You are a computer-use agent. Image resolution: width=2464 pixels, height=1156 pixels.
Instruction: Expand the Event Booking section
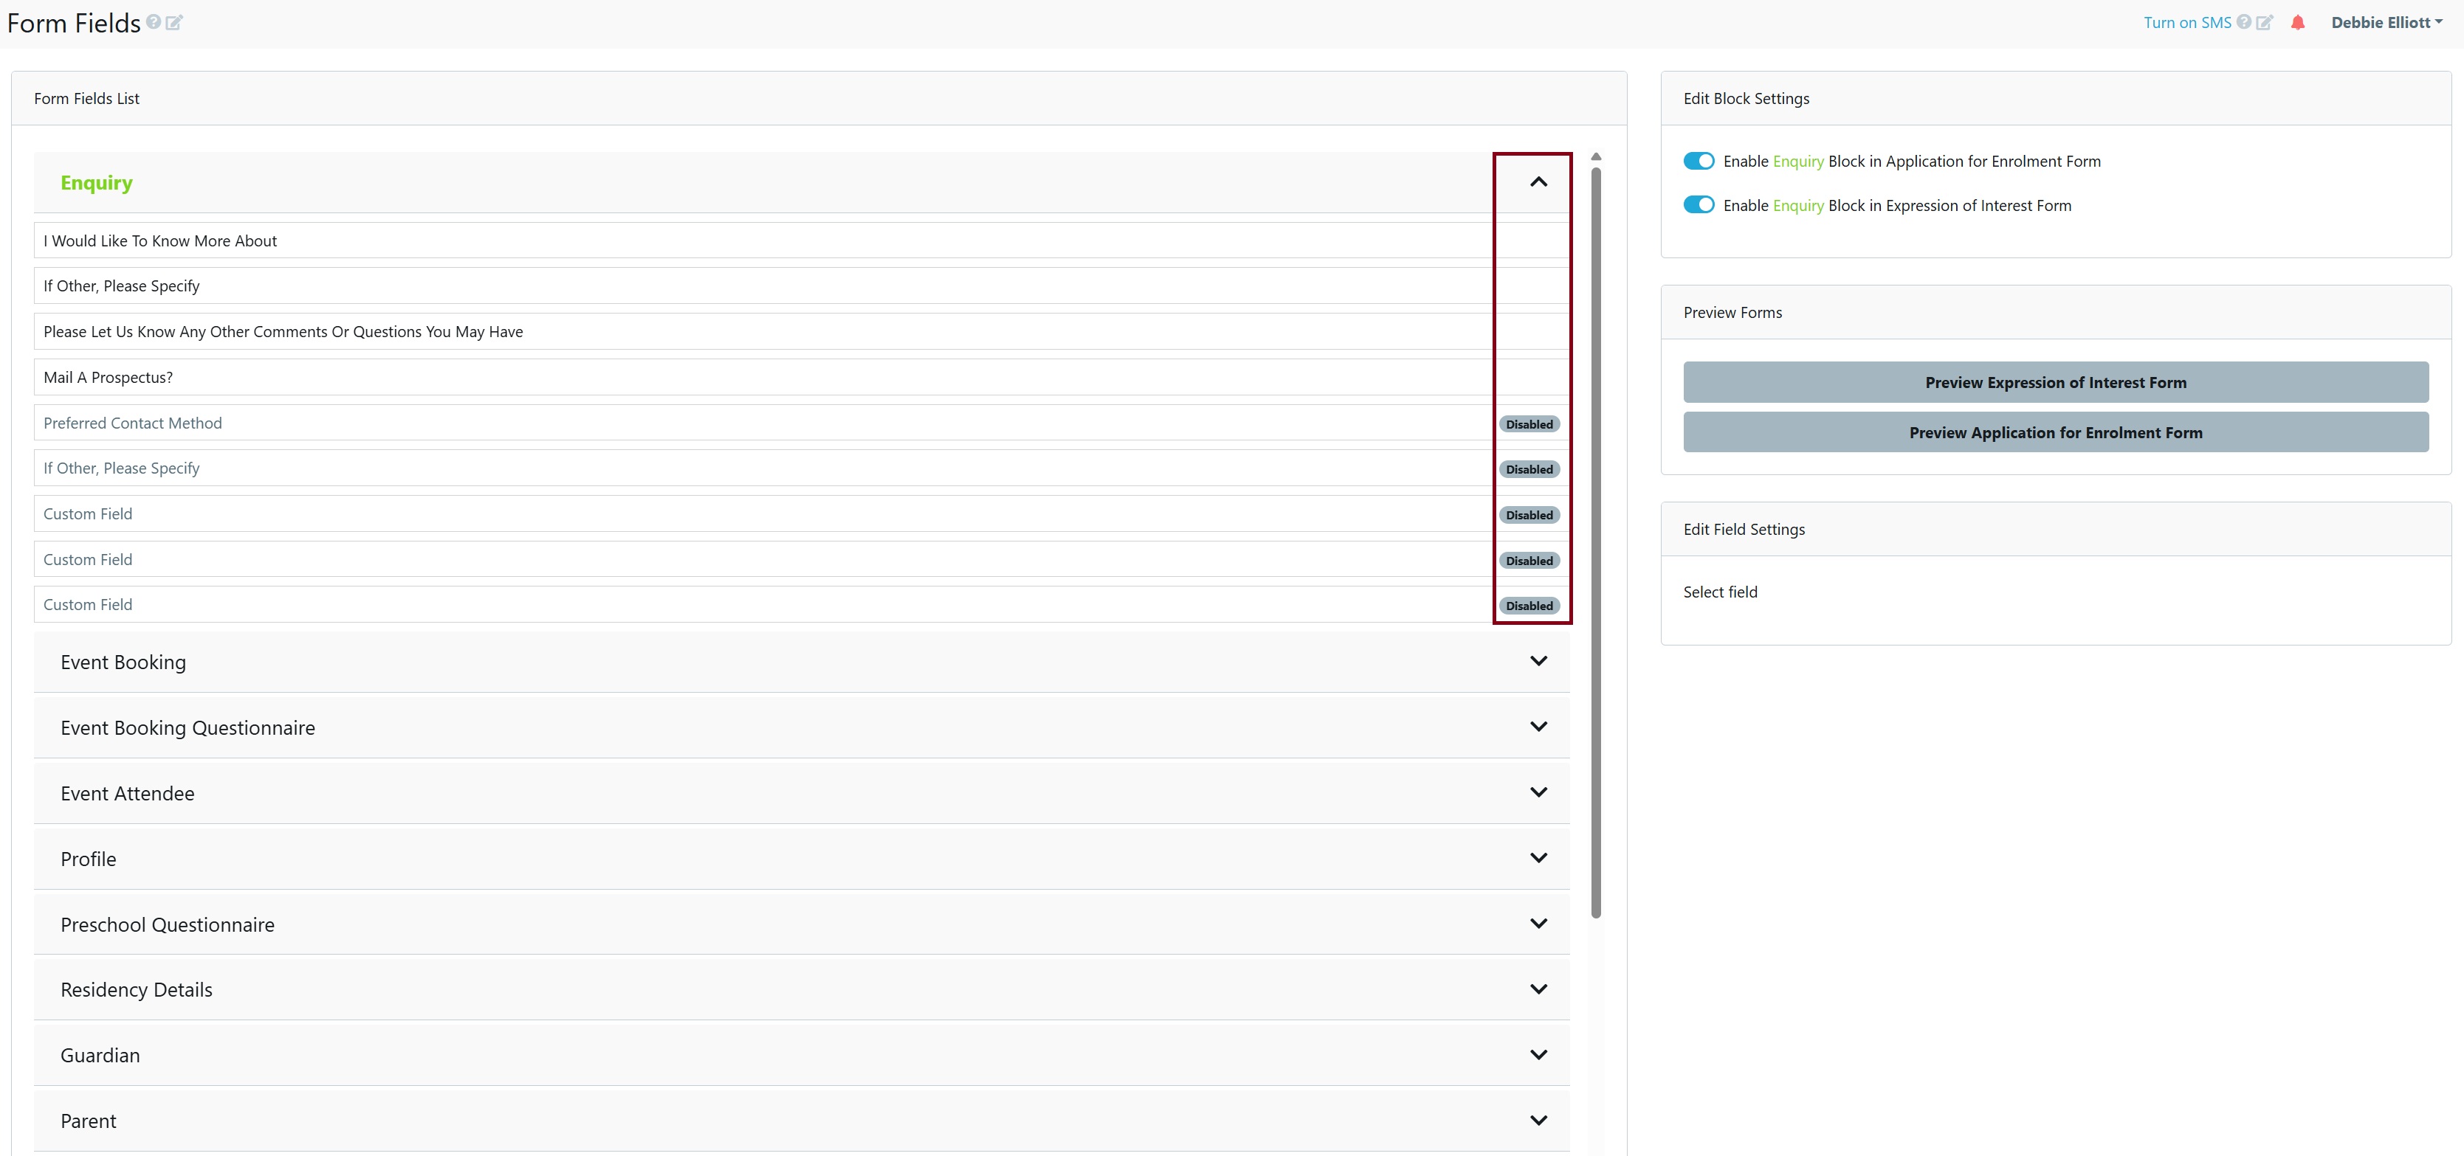[123, 662]
